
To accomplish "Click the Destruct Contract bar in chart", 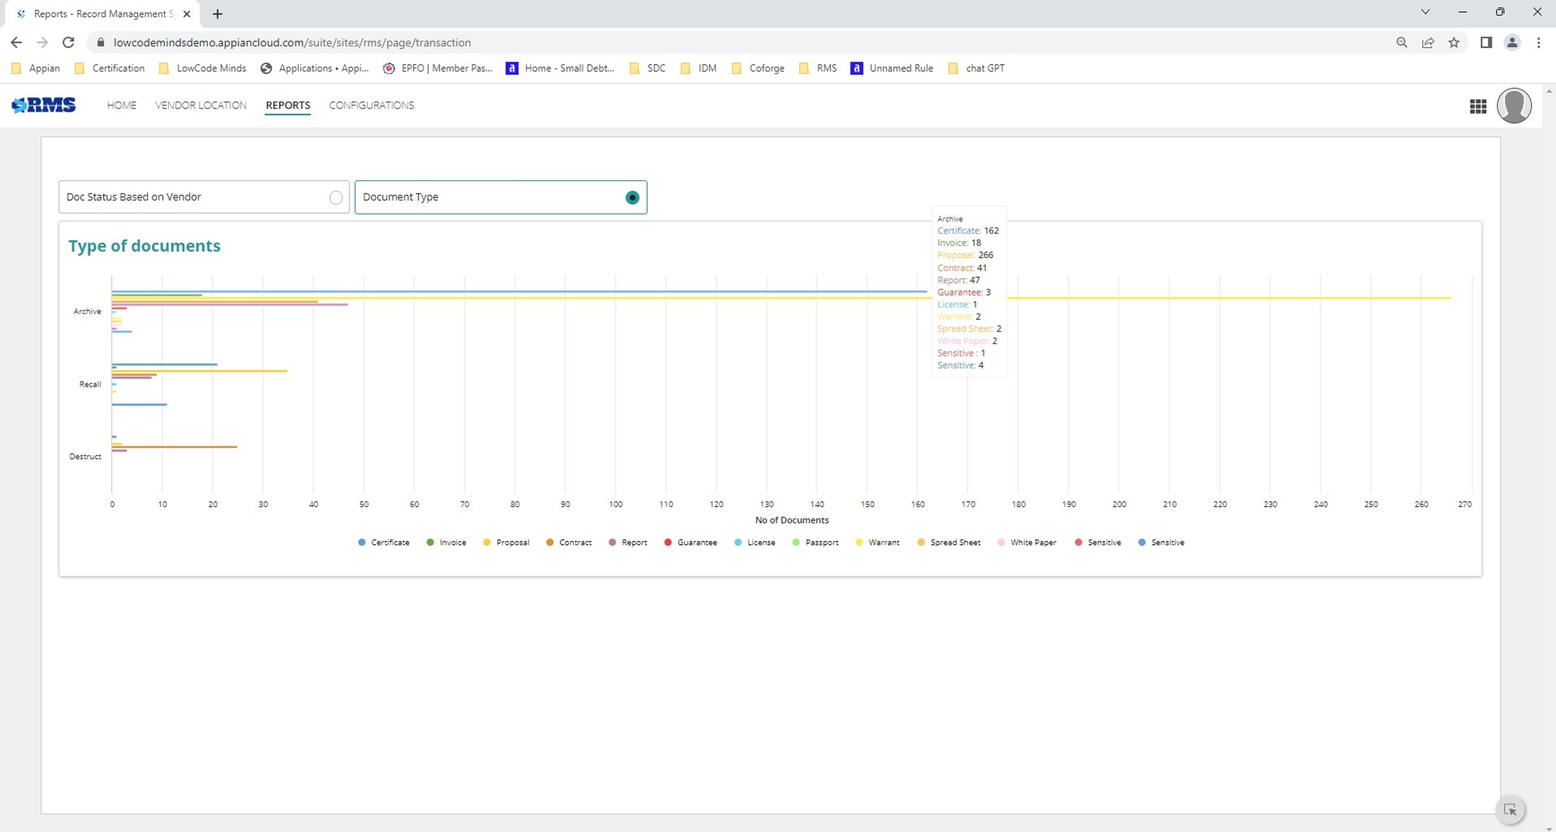I will click(x=174, y=447).
